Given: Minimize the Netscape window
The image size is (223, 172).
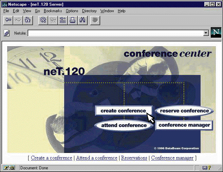Looking at the screenshot, I should point(207,4).
